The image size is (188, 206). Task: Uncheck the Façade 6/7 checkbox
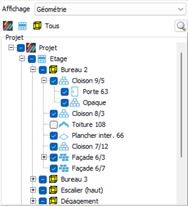[54, 169]
